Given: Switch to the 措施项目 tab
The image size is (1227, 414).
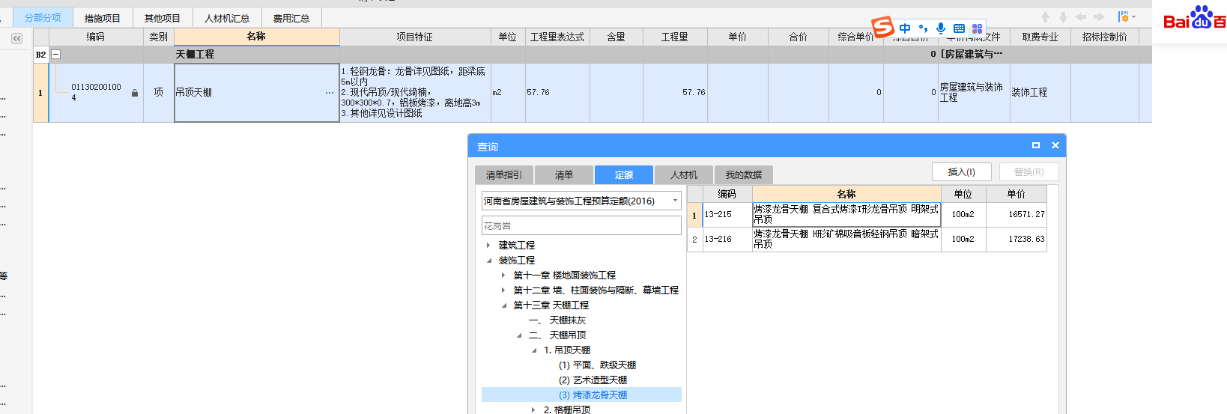Looking at the screenshot, I should [x=103, y=18].
